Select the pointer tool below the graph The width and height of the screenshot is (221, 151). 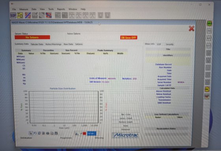(31, 133)
